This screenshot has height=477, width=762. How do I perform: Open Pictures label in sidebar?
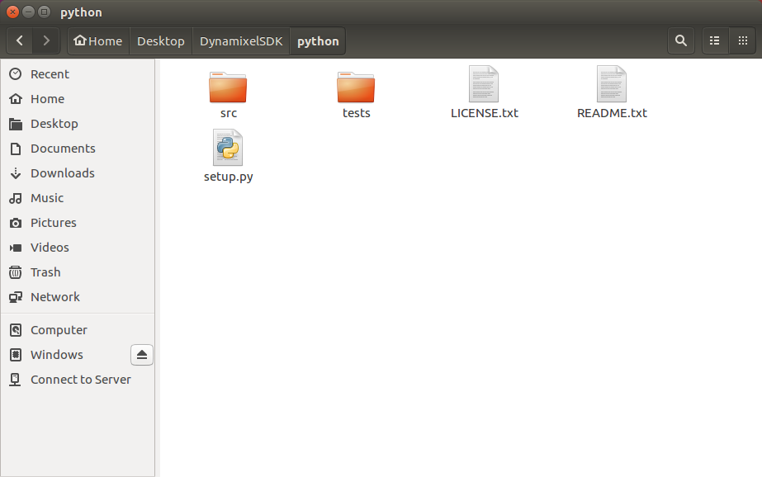click(x=54, y=223)
